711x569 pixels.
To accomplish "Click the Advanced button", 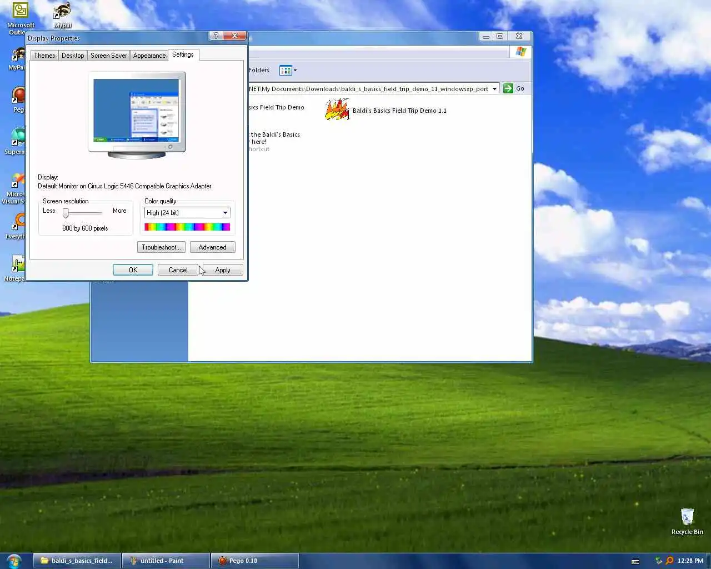I will [212, 247].
